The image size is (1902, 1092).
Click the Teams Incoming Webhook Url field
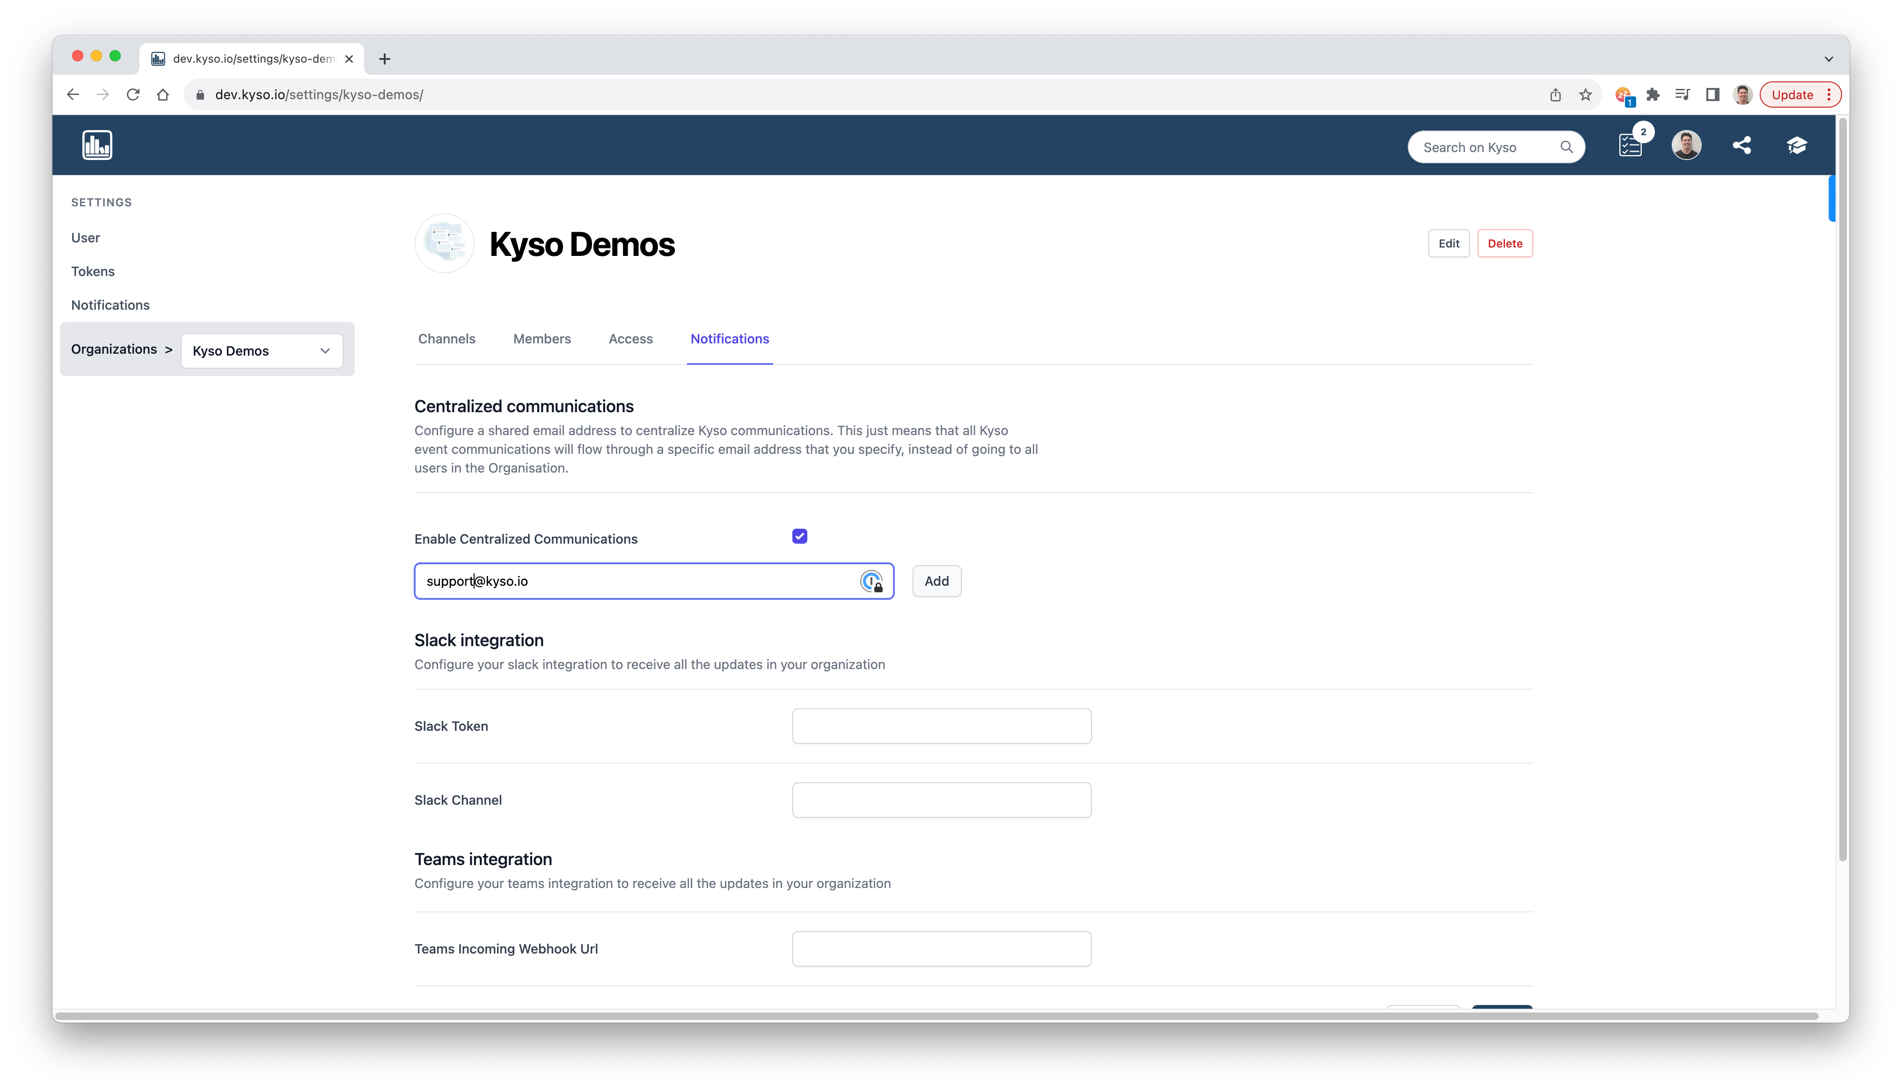pyautogui.click(x=942, y=949)
